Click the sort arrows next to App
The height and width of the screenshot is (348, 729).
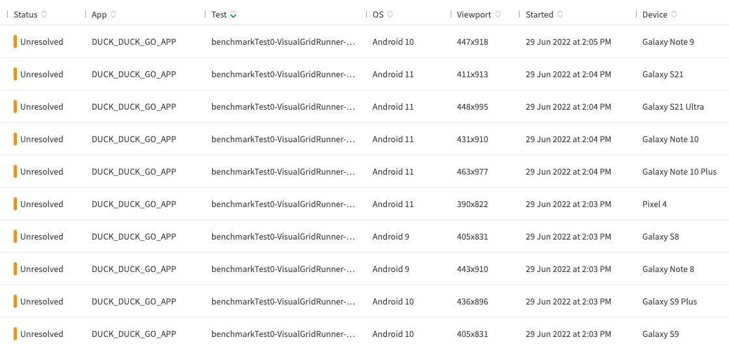click(114, 14)
